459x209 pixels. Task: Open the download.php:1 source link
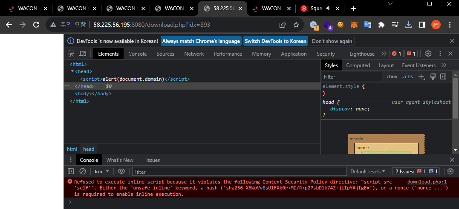pos(427,182)
